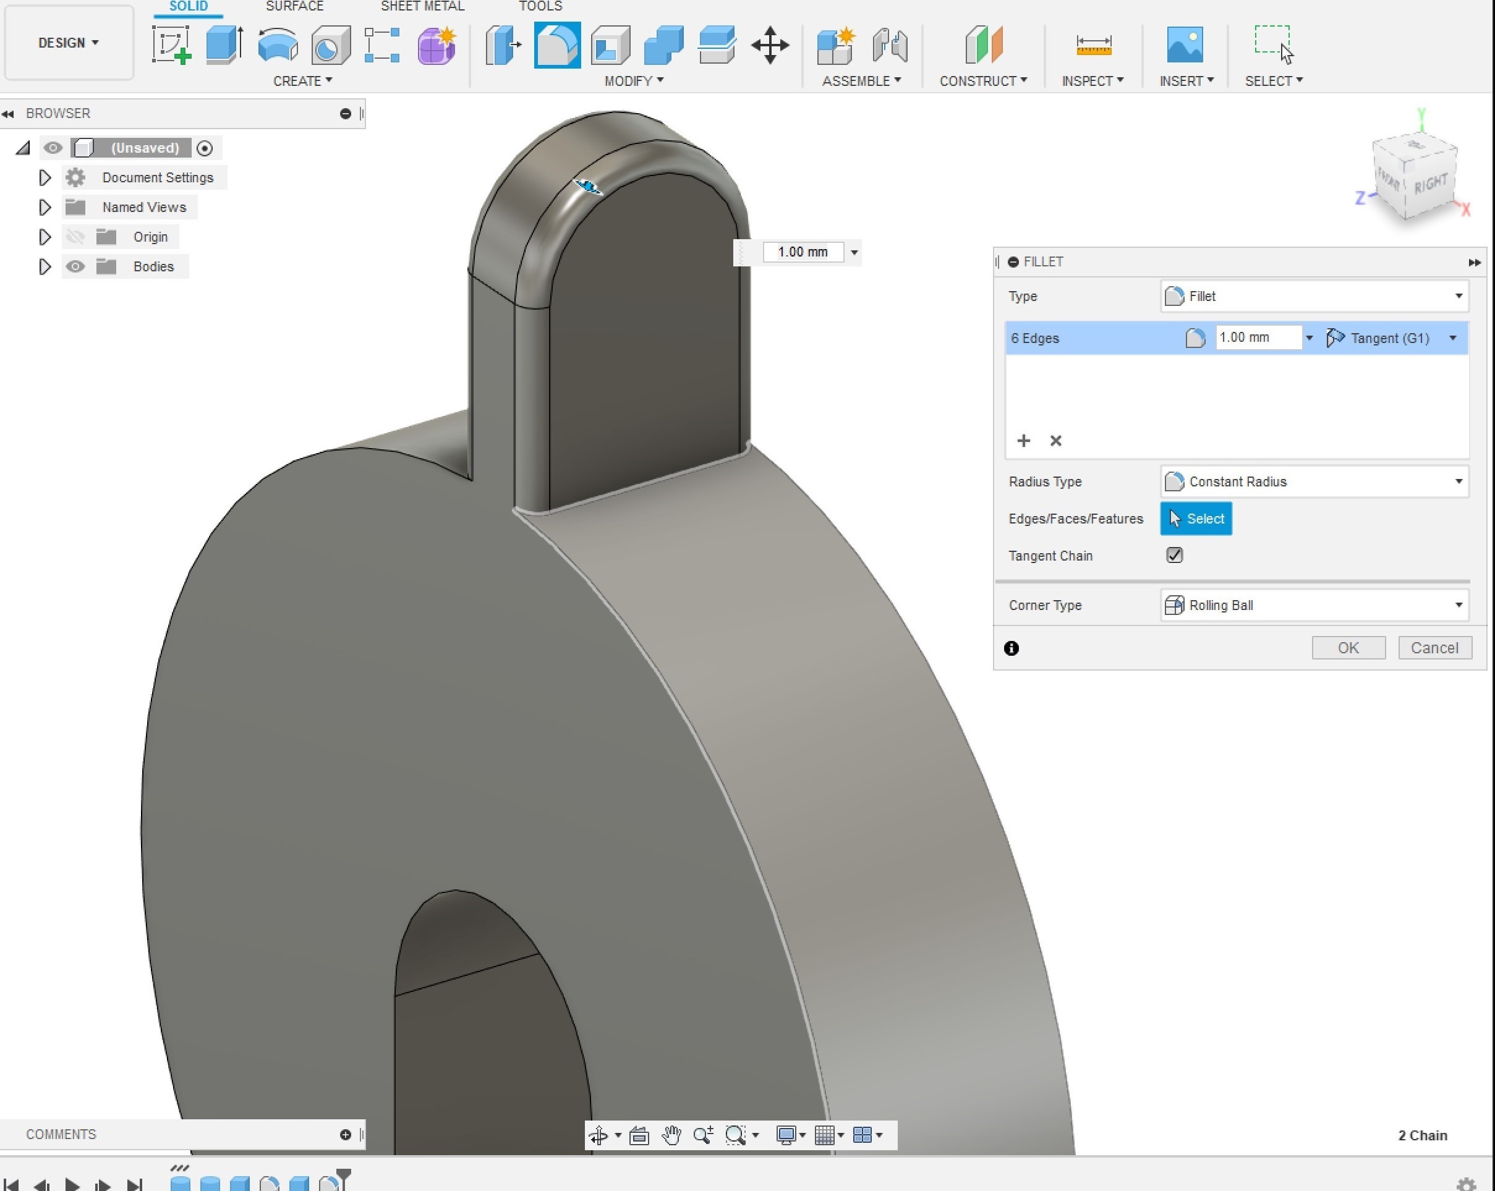Open the Tangent (G1) continuity dropdown
The image size is (1495, 1191).
click(x=1392, y=338)
